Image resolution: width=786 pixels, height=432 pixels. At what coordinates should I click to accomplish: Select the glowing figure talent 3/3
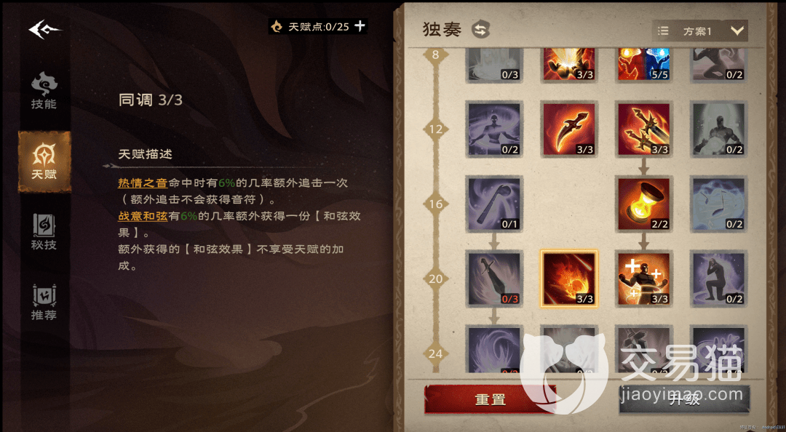[643, 279]
